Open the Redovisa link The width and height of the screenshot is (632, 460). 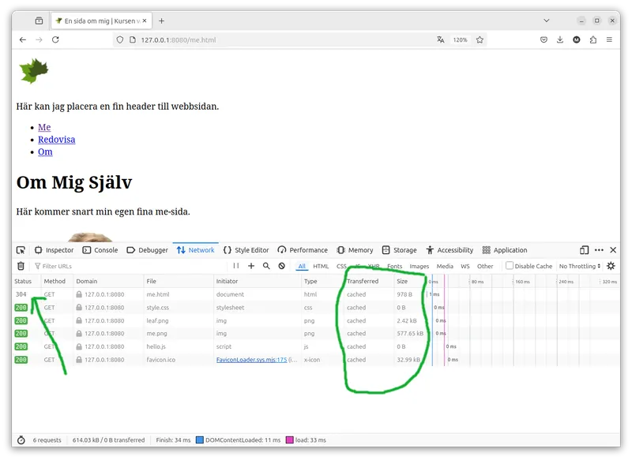(x=56, y=139)
